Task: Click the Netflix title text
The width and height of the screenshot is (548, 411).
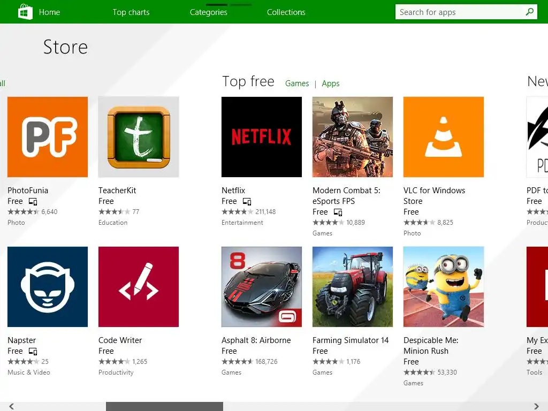Action: tap(233, 191)
